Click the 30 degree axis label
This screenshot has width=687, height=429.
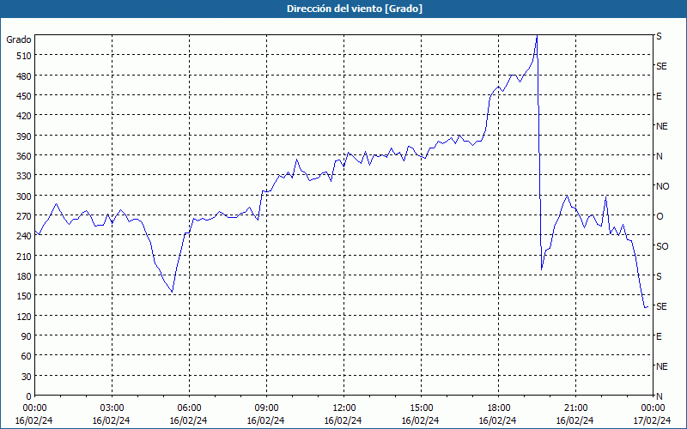click(x=27, y=377)
